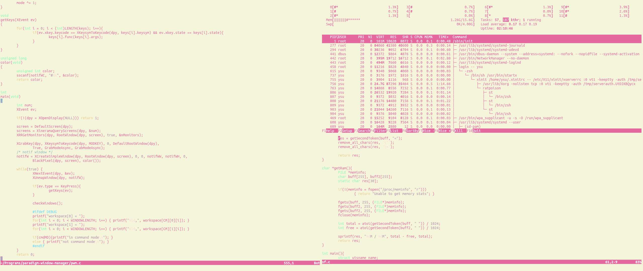
Task: Select the 'login -- ysu' process row
Action: pyautogui.click(x=481, y=67)
